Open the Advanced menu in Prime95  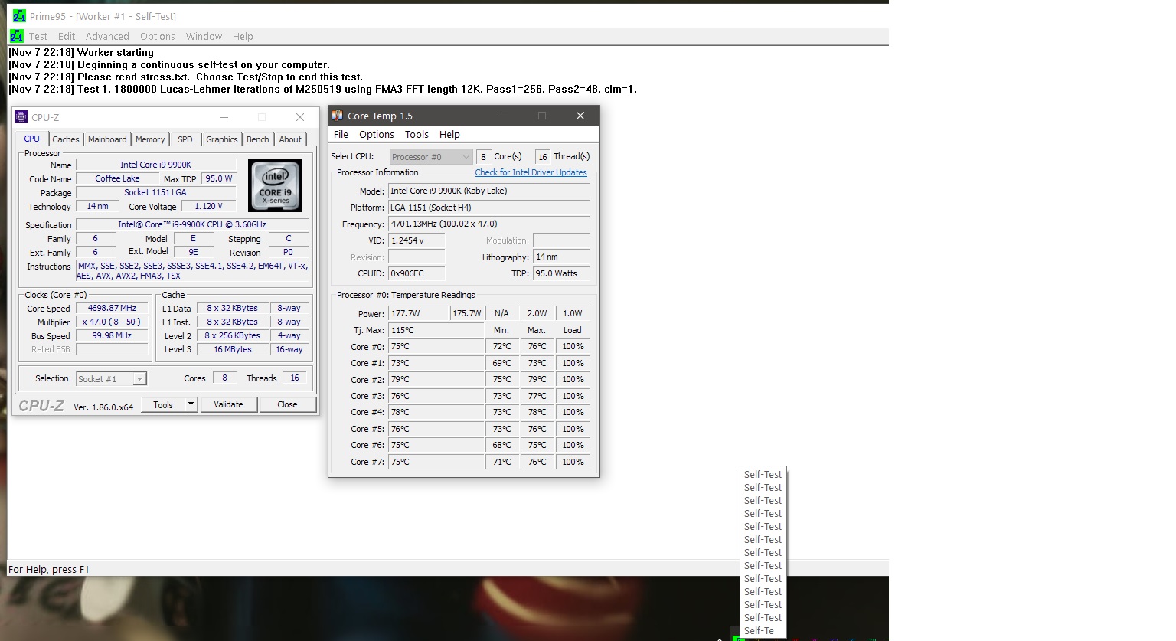[x=107, y=36]
